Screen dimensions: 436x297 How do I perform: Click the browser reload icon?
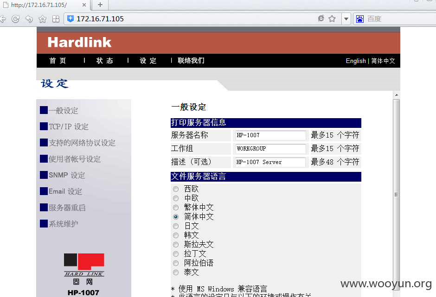point(16,19)
